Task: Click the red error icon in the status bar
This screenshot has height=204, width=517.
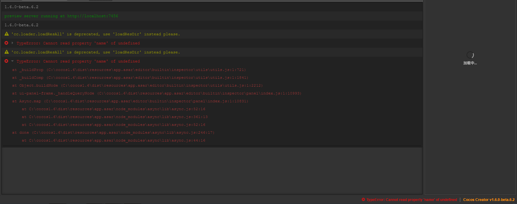Action: pyautogui.click(x=363, y=199)
